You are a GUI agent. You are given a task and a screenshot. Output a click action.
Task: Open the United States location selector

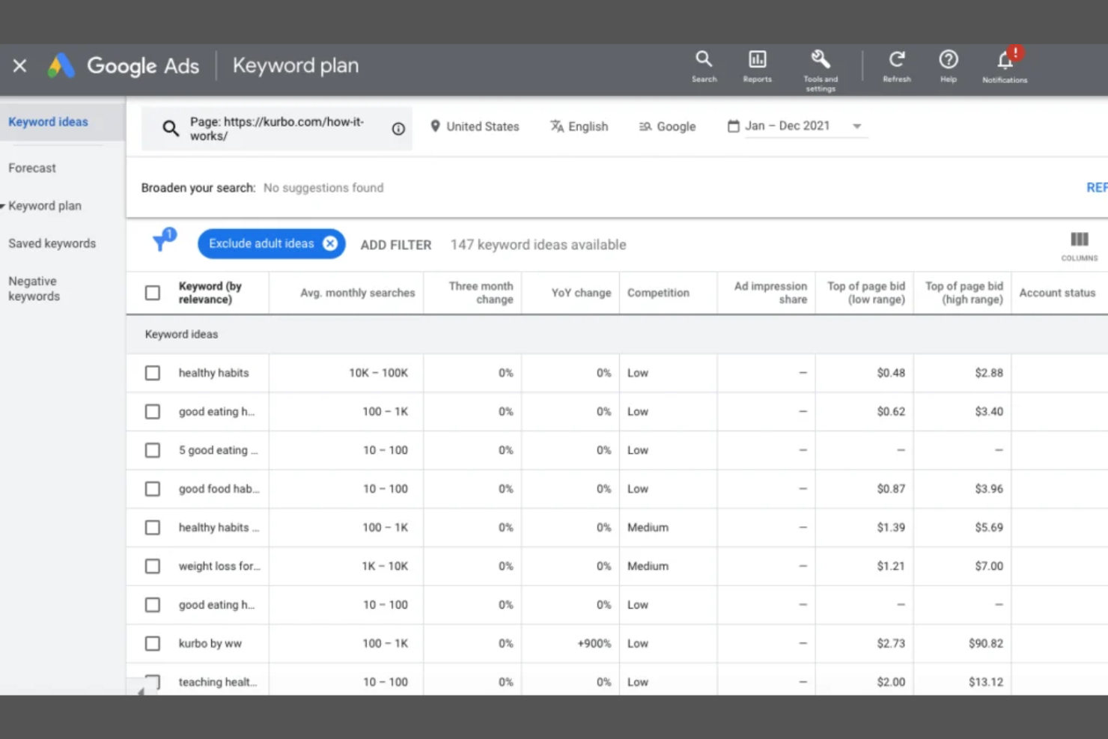coord(475,126)
